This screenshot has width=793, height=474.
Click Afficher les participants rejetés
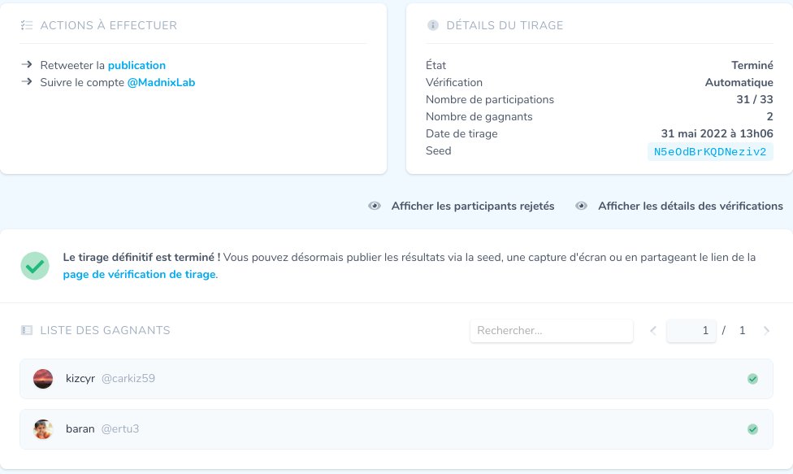point(473,206)
